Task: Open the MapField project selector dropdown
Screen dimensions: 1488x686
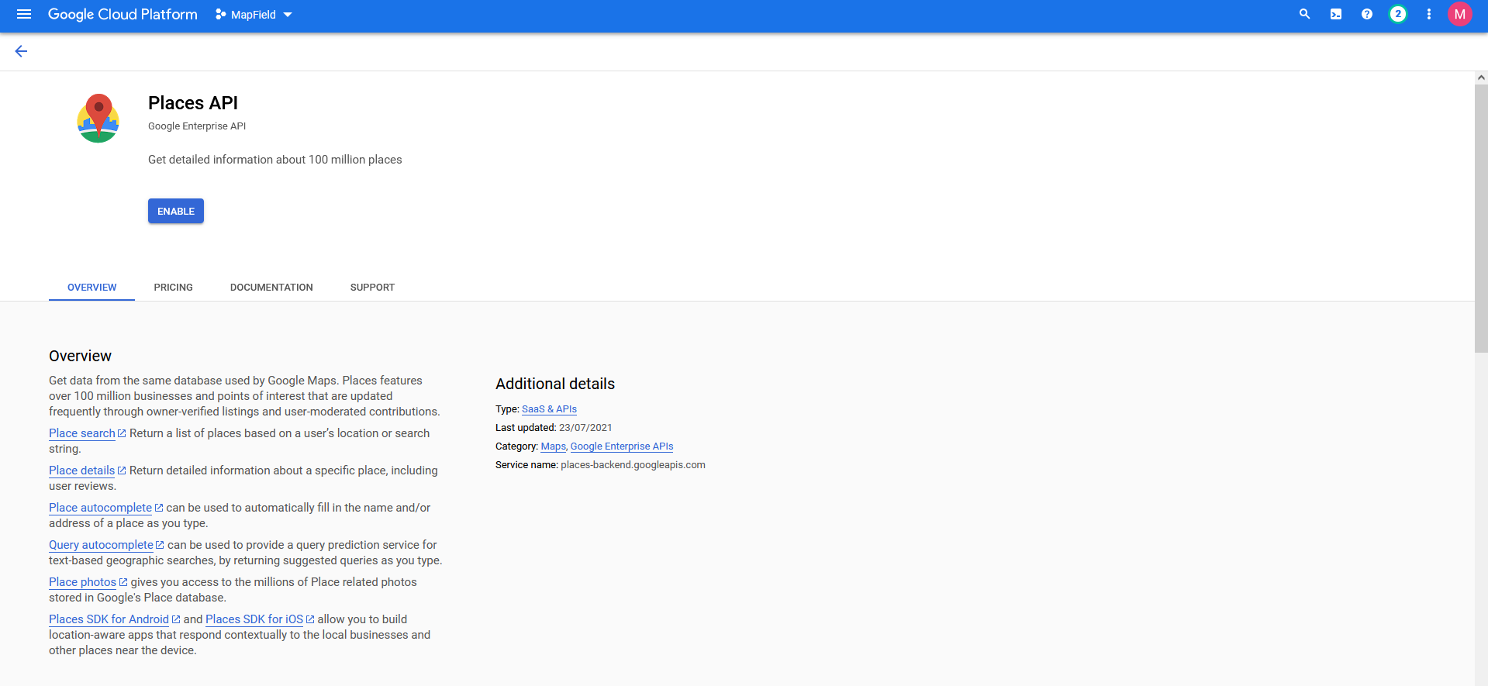Action: tap(254, 15)
